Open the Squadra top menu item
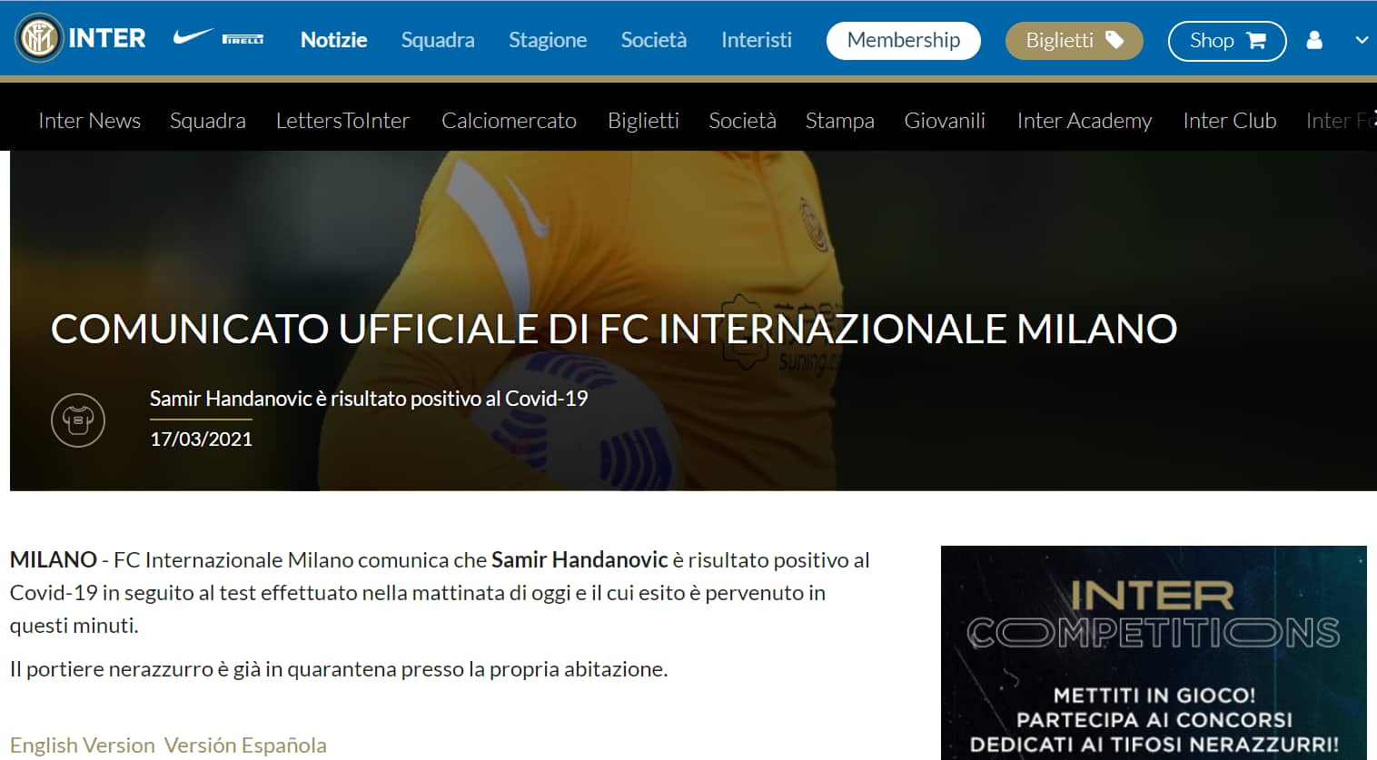Image resolution: width=1377 pixels, height=760 pixels. pyautogui.click(x=438, y=41)
